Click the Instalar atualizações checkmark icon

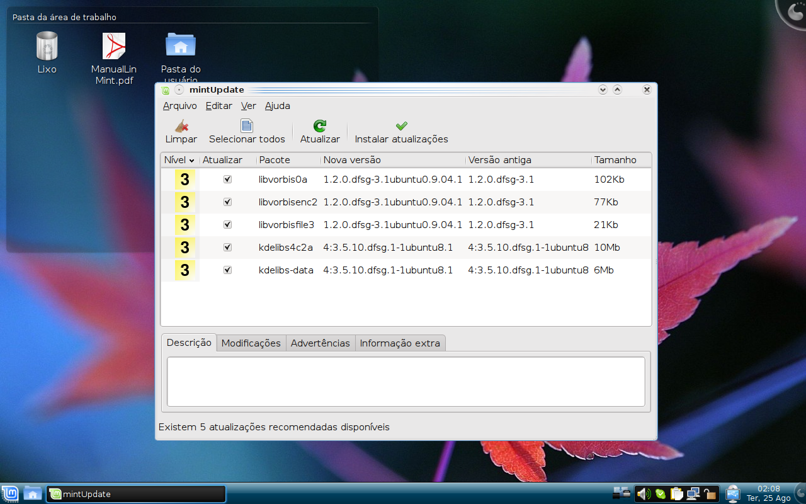tap(402, 126)
